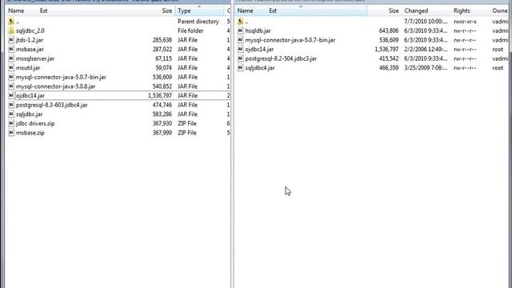This screenshot has height=288, width=512.
Task: Click 'ZIP File' type for msbase.zip
Action: tap(187, 133)
